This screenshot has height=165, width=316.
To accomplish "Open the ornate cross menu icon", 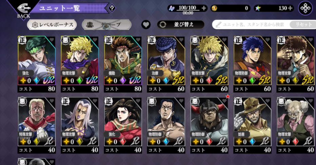I will 305,8.
